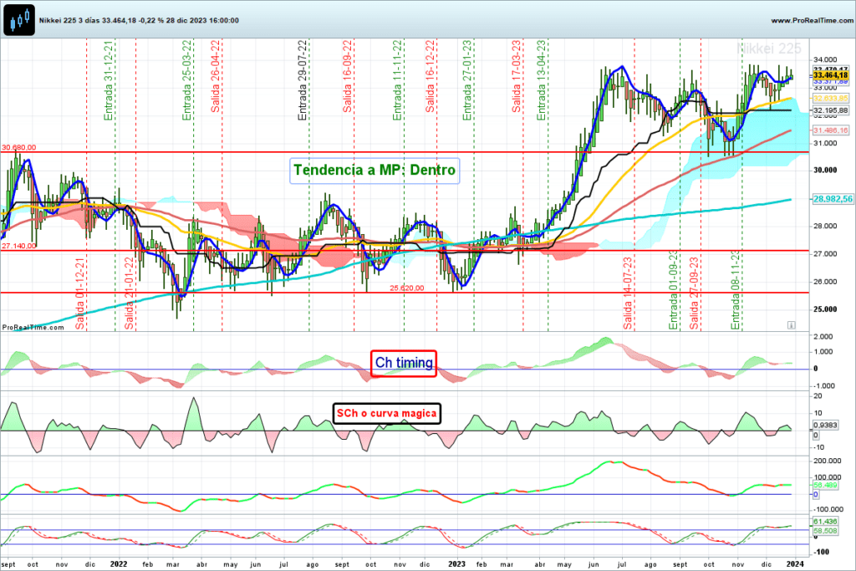Select the 'Entrada 29-07-22' marker label
The width and height of the screenshot is (856, 571).
coord(303,80)
